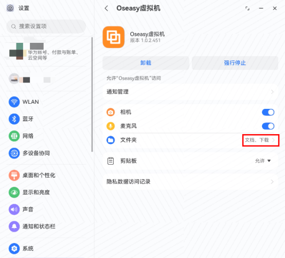Click the 搜索设置项 search field
The width and height of the screenshot is (285, 258).
[46, 26]
